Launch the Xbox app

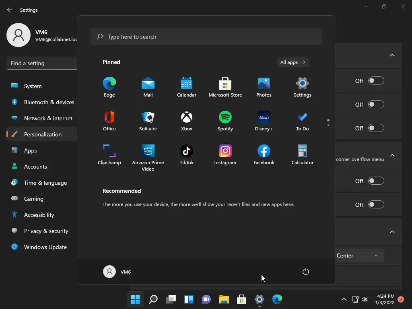pyautogui.click(x=187, y=121)
